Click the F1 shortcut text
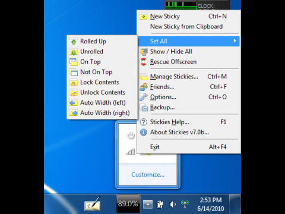Viewport: 285px width, 214px height. pyautogui.click(x=223, y=122)
